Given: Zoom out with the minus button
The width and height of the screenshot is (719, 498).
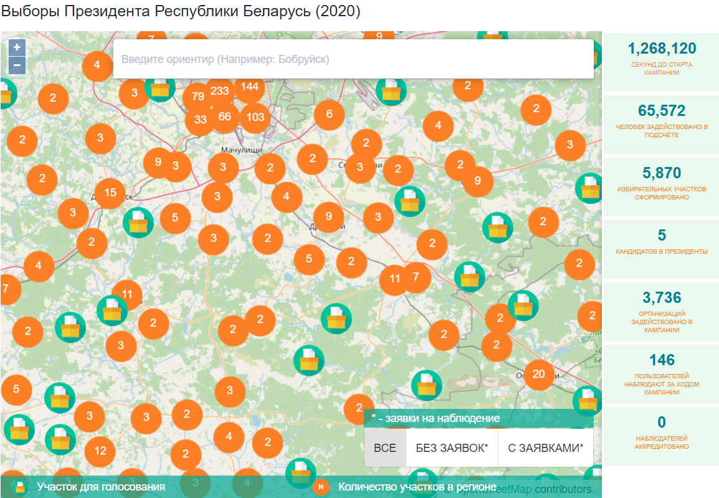Looking at the screenshot, I should coord(17,65).
